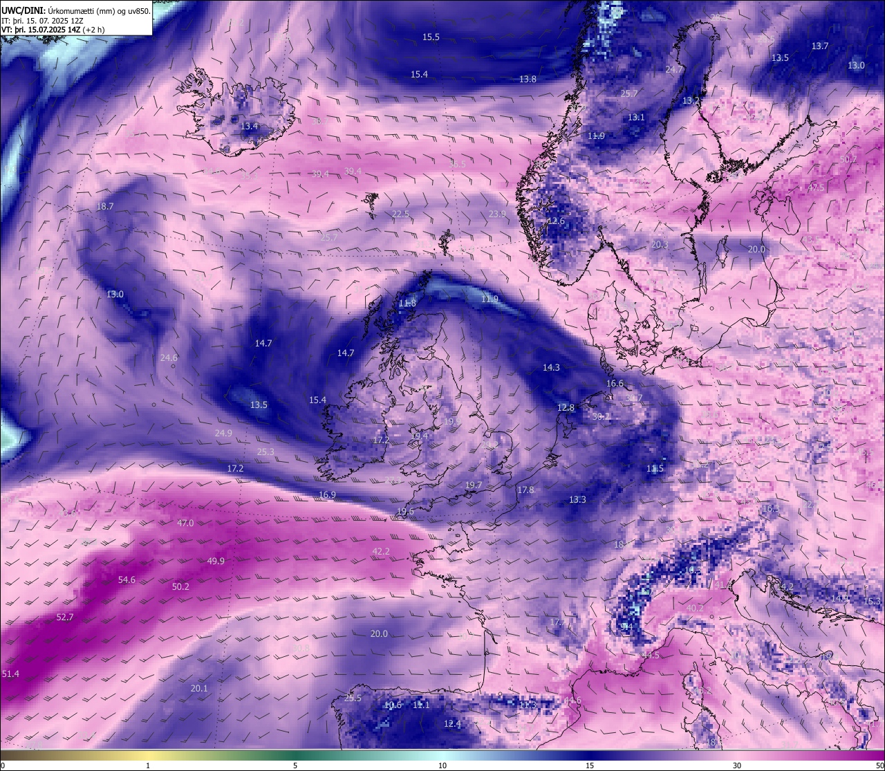The width and height of the screenshot is (885, 771).
Task: Click the 13.3 value label
Action: tap(577, 500)
